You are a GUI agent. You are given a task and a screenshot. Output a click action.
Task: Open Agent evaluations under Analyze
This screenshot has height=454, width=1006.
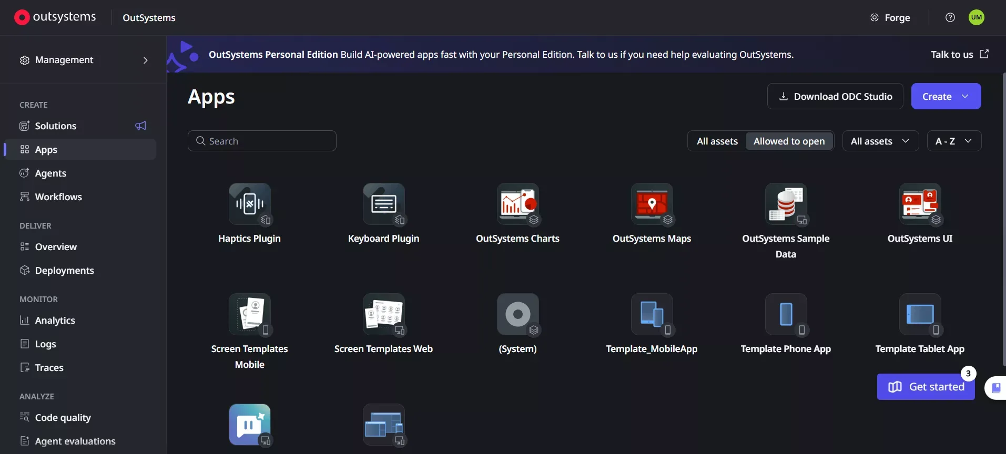pos(80,441)
